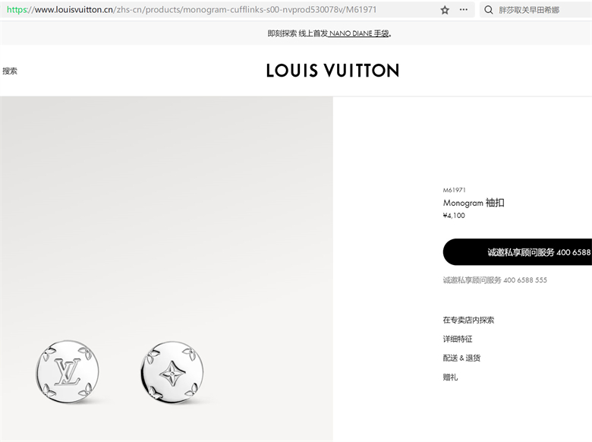The height and width of the screenshot is (442, 592).
Task: Expand the 详细特征 details section
Action: pos(458,339)
